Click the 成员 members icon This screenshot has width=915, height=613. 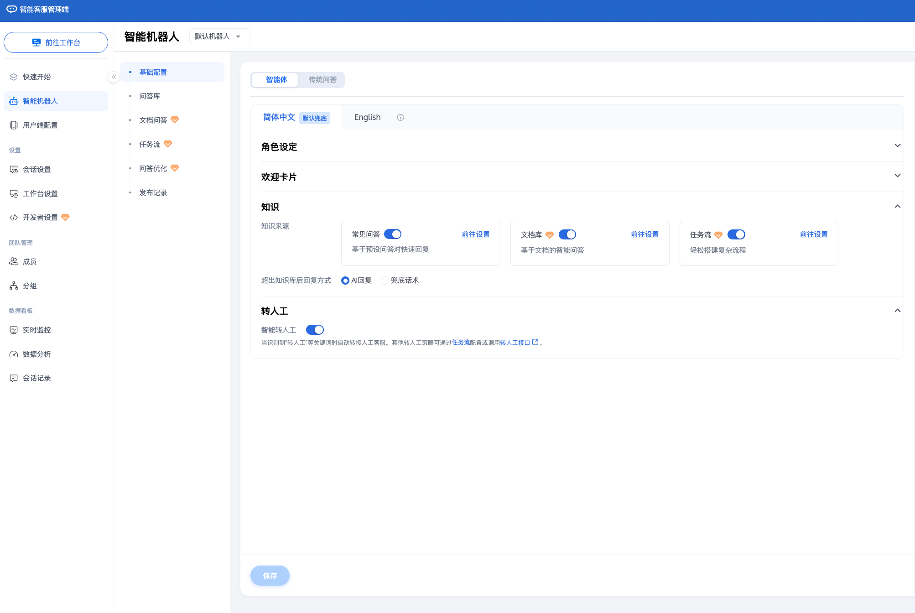[x=14, y=261]
